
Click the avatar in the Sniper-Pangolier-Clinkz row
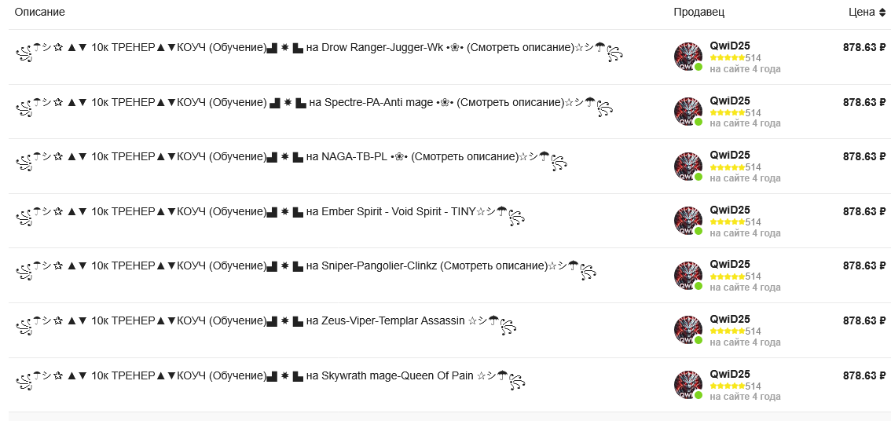coord(687,276)
